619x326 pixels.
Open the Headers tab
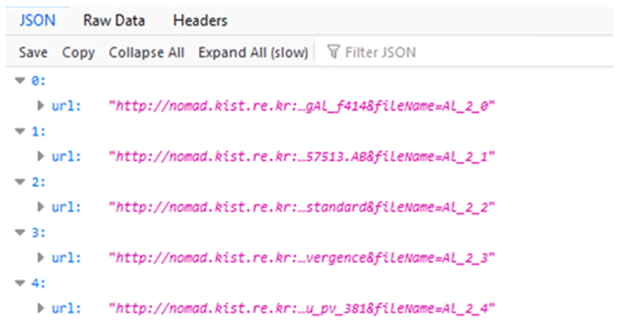(200, 20)
